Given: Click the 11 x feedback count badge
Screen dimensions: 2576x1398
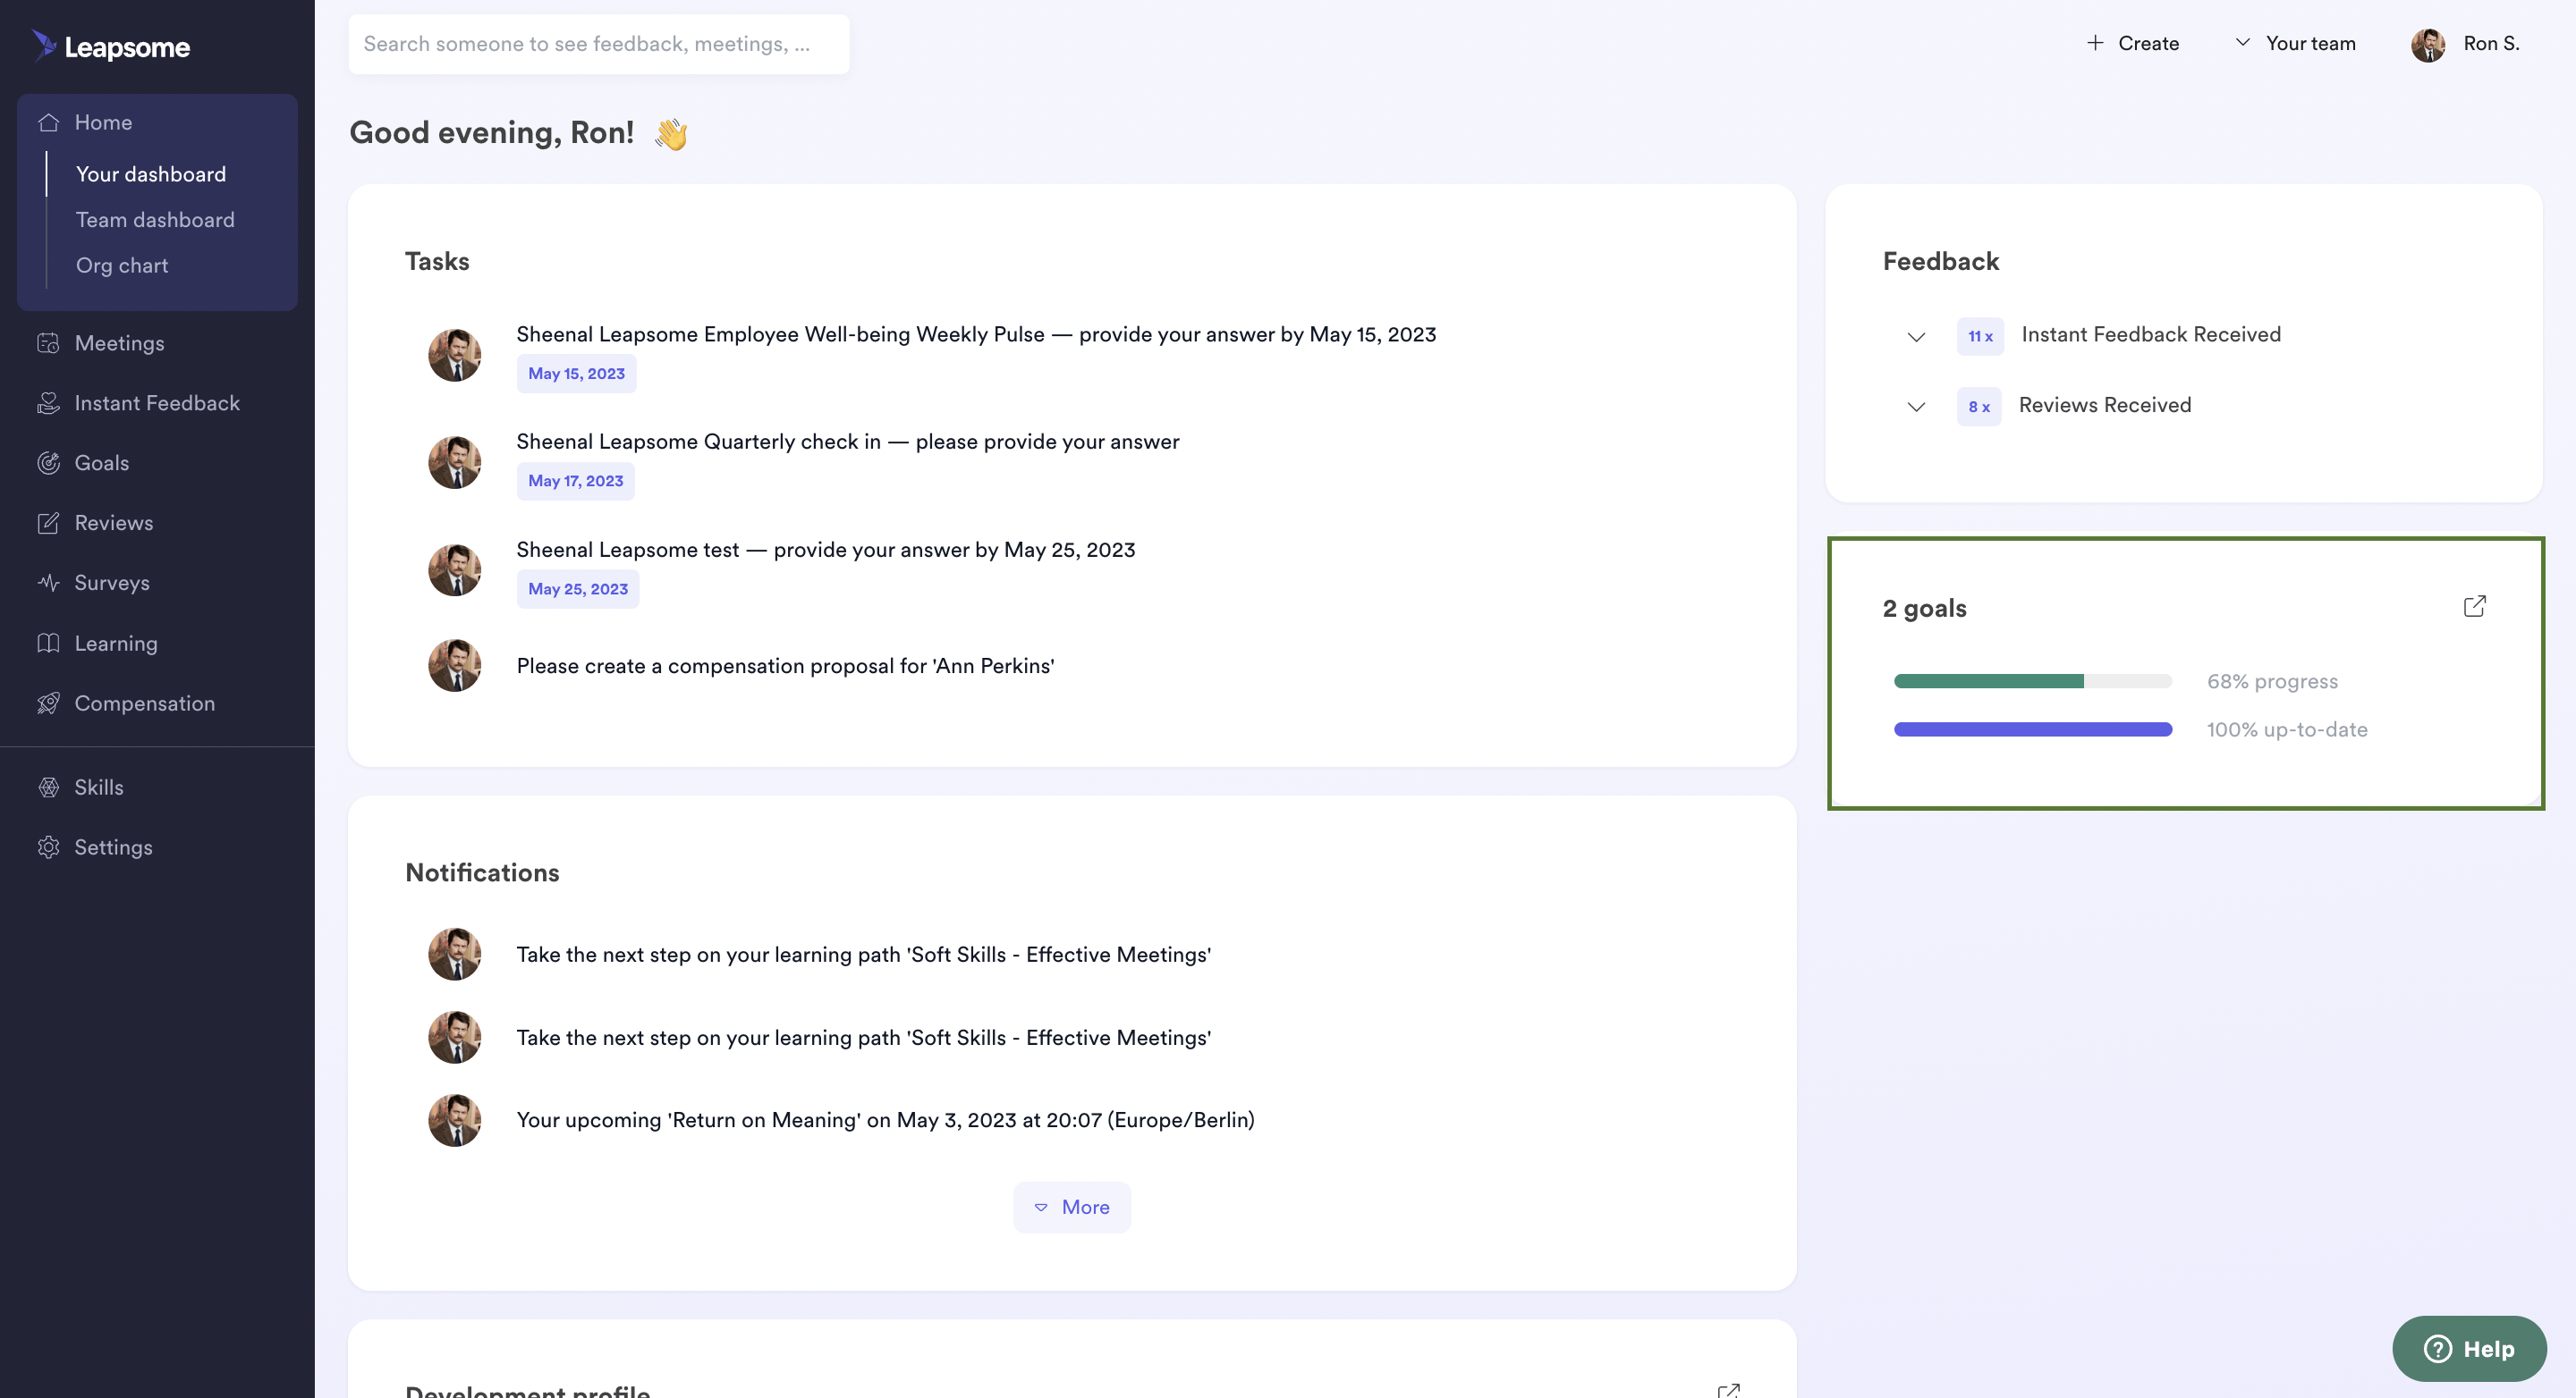Looking at the screenshot, I should point(1980,337).
